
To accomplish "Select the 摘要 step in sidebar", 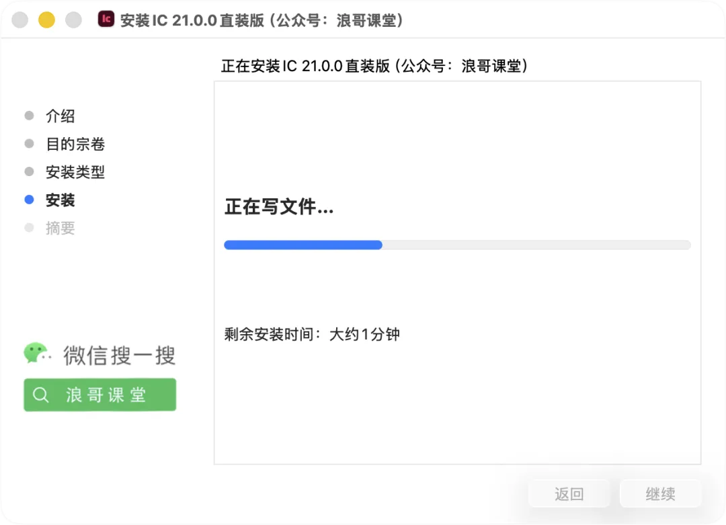I will (60, 228).
